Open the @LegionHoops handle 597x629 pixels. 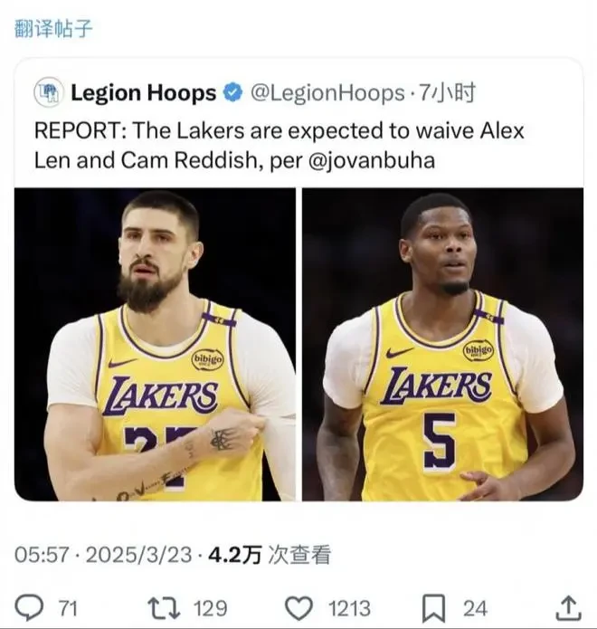coord(327,93)
